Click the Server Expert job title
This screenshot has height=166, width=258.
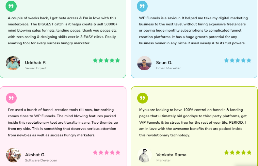pyautogui.click(x=36, y=68)
